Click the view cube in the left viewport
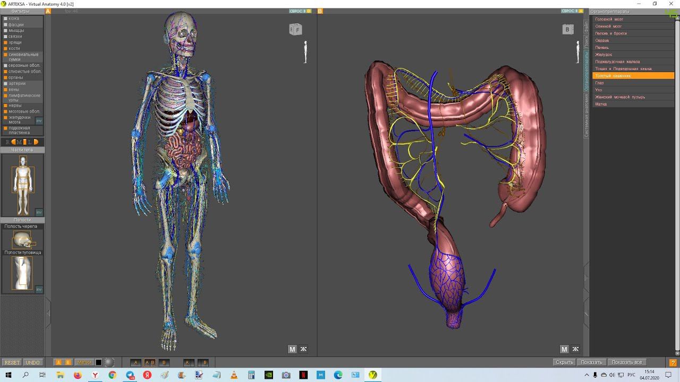 (295, 30)
